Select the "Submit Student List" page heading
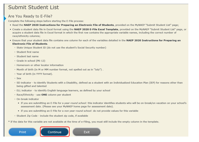The image size is (199, 142). tap(34, 8)
